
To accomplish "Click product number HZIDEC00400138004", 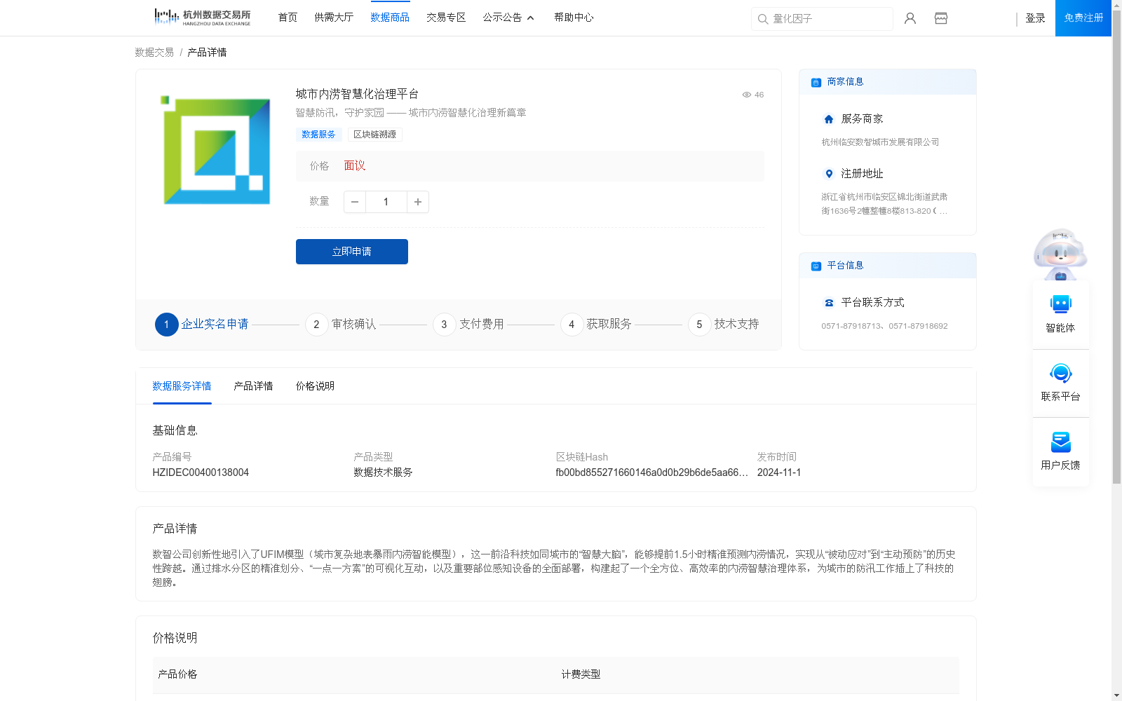I will pyautogui.click(x=201, y=472).
